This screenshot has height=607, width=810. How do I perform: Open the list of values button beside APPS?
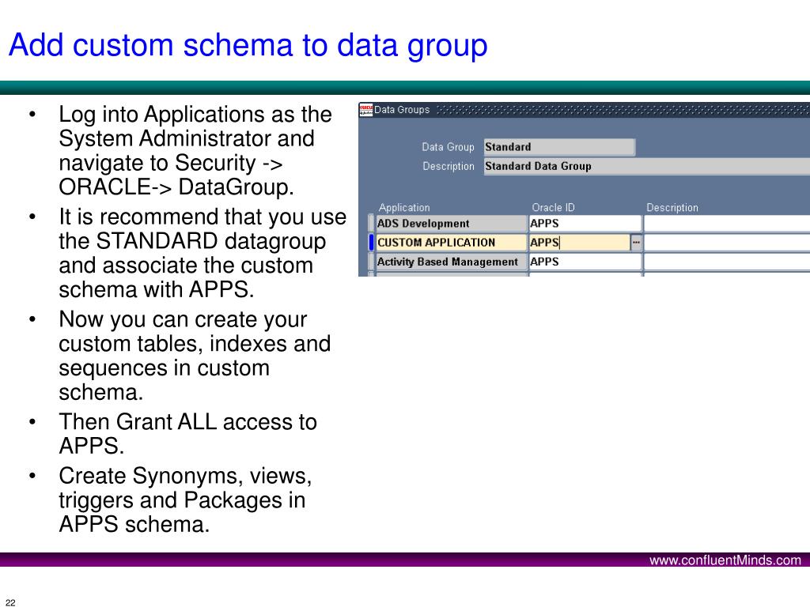636,242
